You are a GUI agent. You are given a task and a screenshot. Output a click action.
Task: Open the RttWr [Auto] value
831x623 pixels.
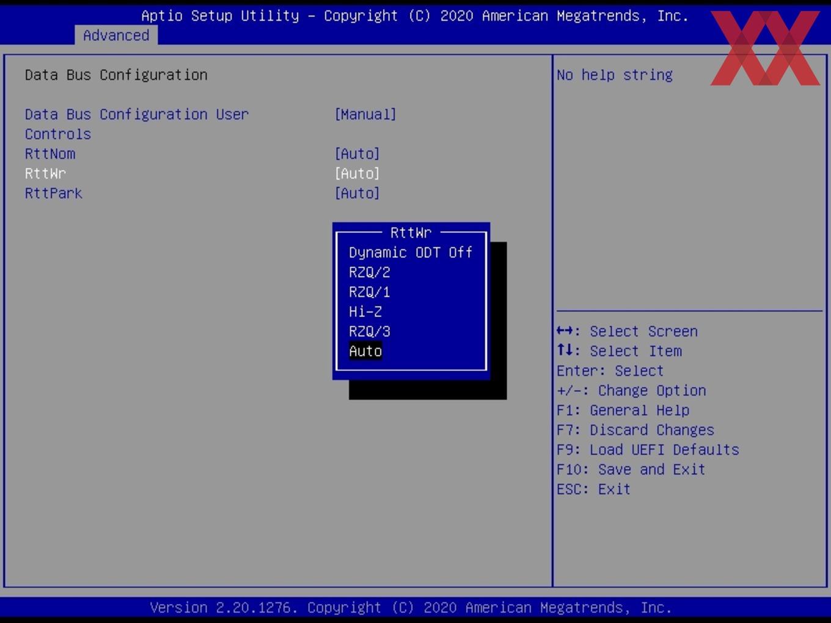357,173
